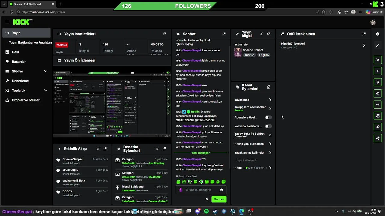The height and width of the screenshot is (216, 385).
Task: Select the first green emote in chat row
Action: point(178,182)
